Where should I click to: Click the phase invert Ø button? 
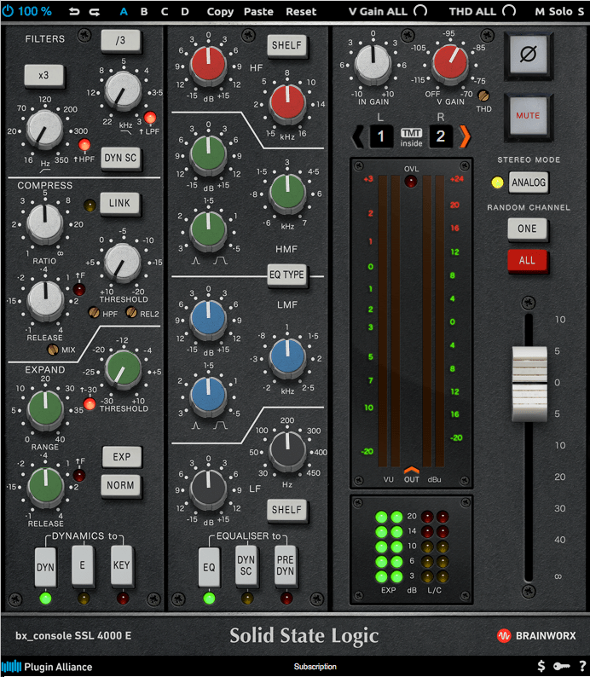527,55
